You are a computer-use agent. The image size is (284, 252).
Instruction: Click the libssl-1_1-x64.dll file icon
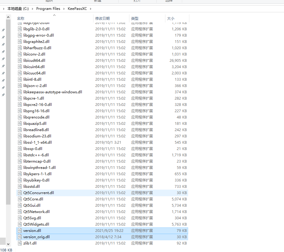pyautogui.click(x=20, y=142)
